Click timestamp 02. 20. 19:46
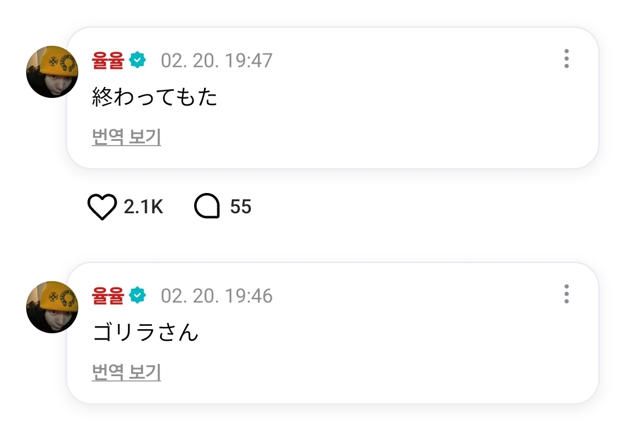The width and height of the screenshot is (626, 426). pyautogui.click(x=216, y=296)
